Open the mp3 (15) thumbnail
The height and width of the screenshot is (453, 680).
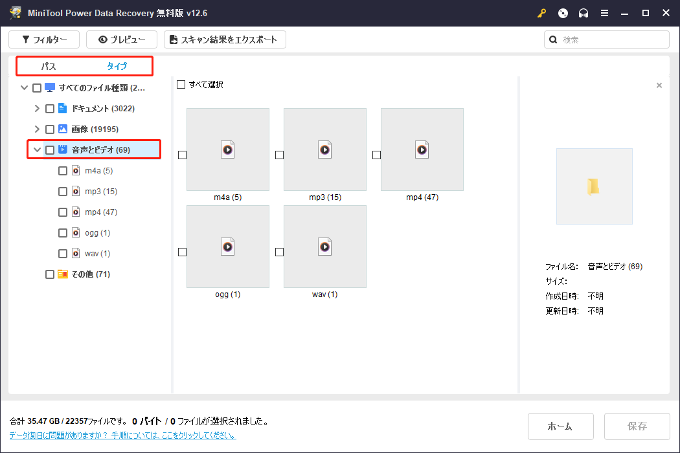325,149
